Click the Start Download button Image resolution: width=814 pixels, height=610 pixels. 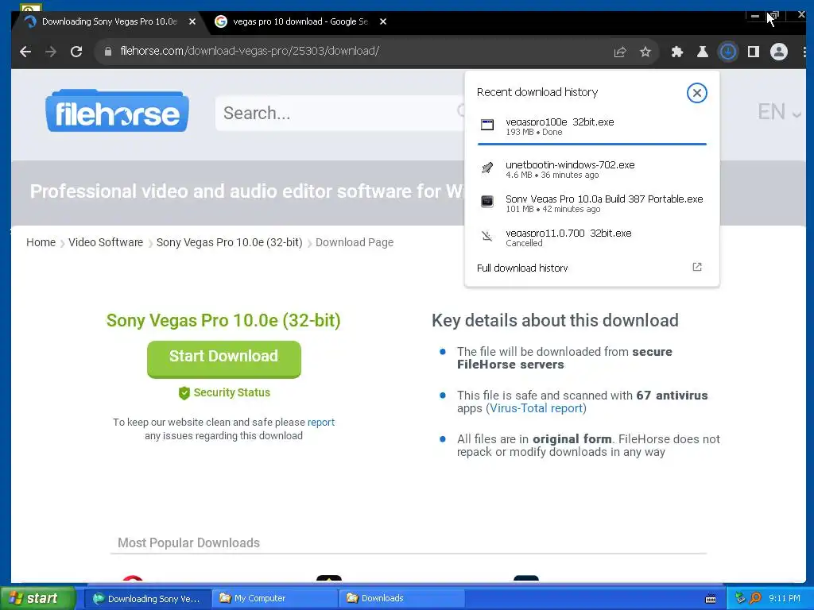pyautogui.click(x=223, y=359)
